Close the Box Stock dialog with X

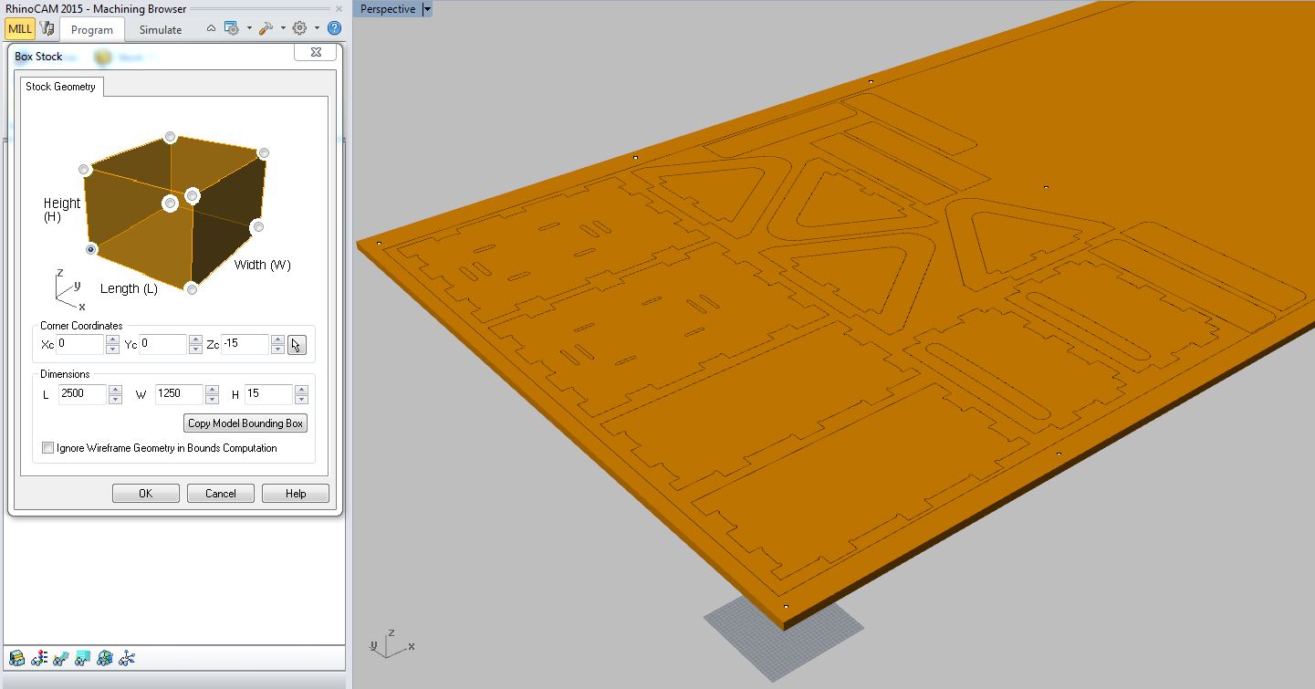pos(315,53)
